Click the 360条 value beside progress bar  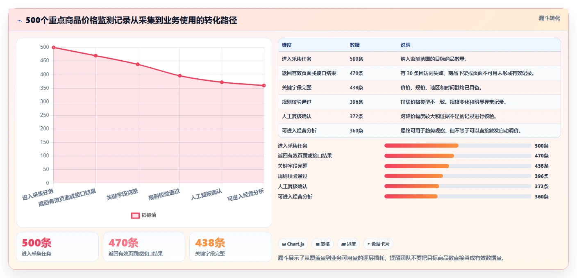click(541, 197)
